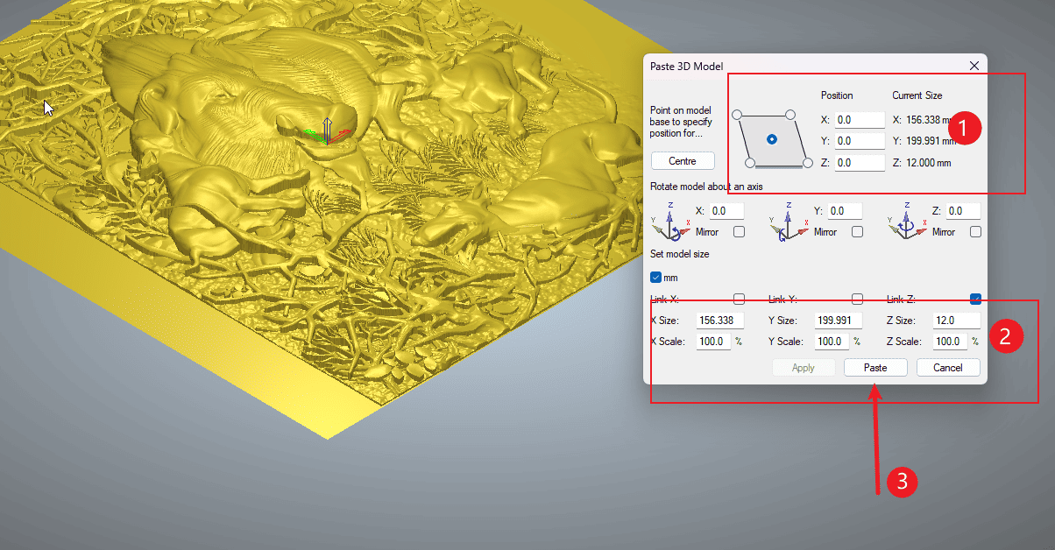Click the 3D axis gizmo on the model

click(x=326, y=132)
